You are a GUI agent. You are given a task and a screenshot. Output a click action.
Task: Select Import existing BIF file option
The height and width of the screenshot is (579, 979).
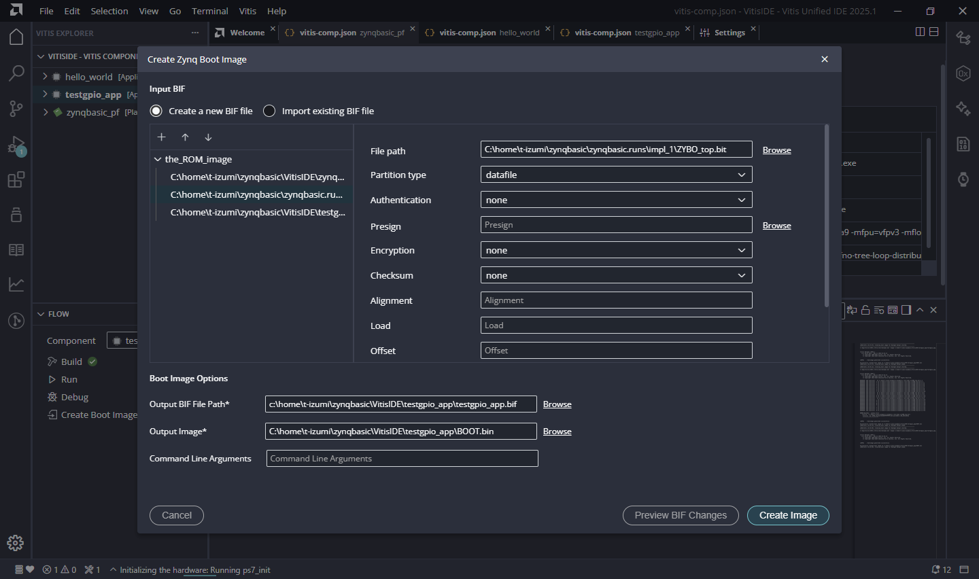(x=269, y=111)
